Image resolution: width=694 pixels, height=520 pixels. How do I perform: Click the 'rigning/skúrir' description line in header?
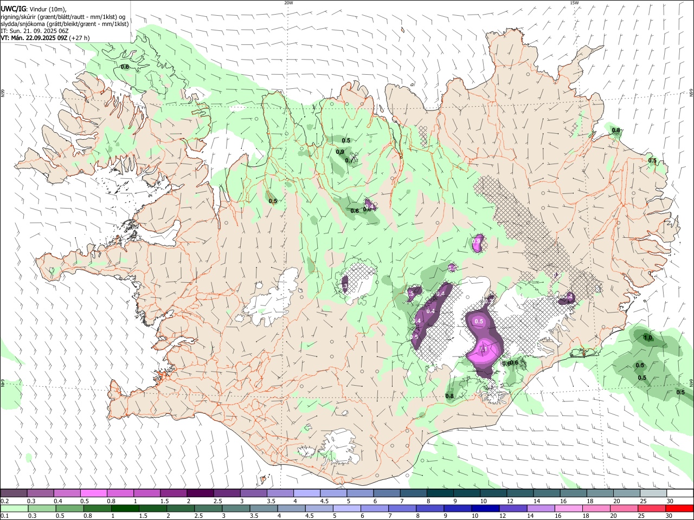(63, 17)
